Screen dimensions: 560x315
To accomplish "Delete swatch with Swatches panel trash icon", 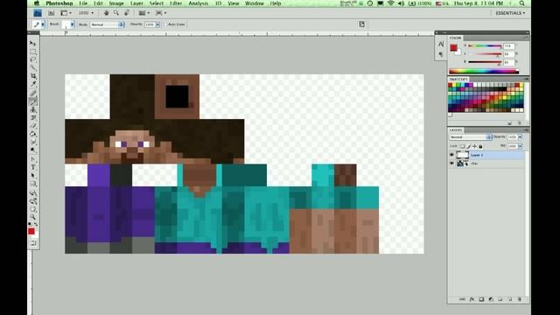I will pos(519,122).
